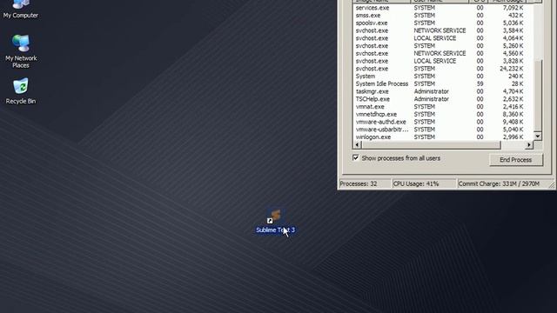The image size is (557, 313).
Task: Select the System process with 240 K
Action: tap(443, 77)
